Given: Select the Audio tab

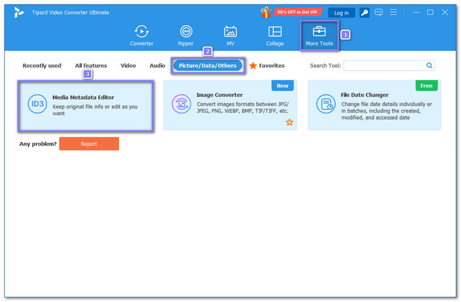Looking at the screenshot, I should click(157, 66).
